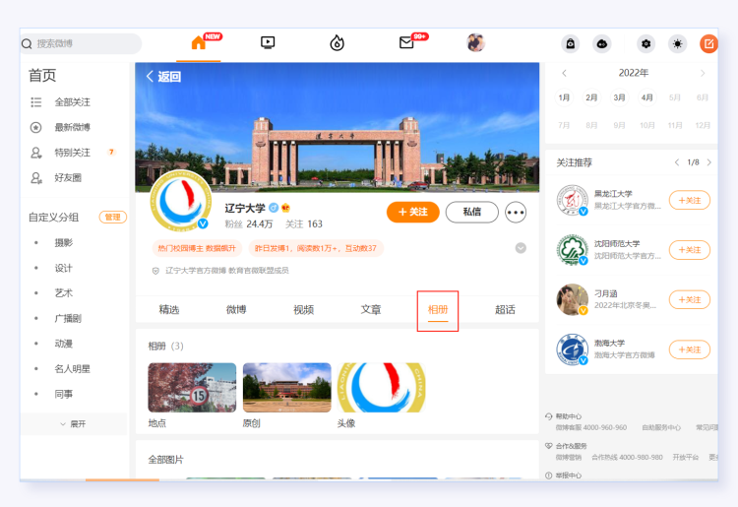Follow 刁月涵 with its +关注 button
This screenshot has height=507, width=738.
[x=690, y=300]
